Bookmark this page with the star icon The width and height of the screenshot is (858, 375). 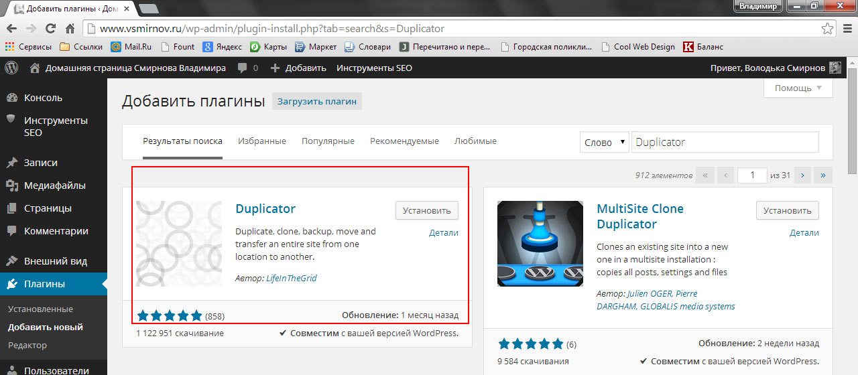(828, 29)
